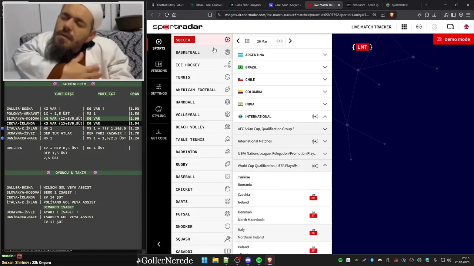Open the Brave Shields icon in address bar
The image size is (474, 266).
392,15
